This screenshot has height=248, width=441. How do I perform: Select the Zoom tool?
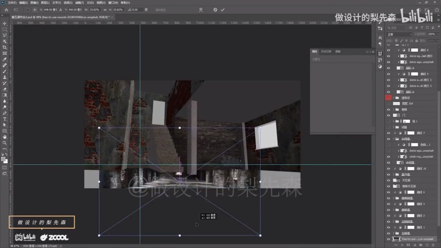click(5, 143)
